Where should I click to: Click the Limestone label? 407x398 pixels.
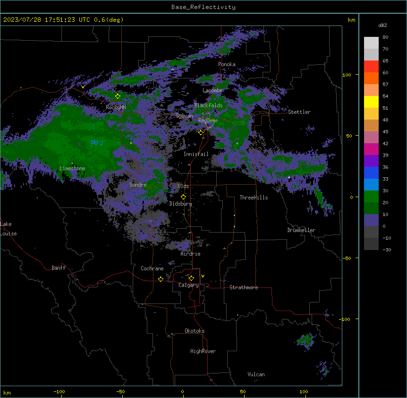[x=72, y=168]
